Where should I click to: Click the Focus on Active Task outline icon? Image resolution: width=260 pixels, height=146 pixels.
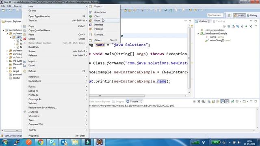pyautogui.click(x=224, y=26)
